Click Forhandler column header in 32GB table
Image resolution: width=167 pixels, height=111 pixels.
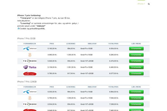pos(30,44)
